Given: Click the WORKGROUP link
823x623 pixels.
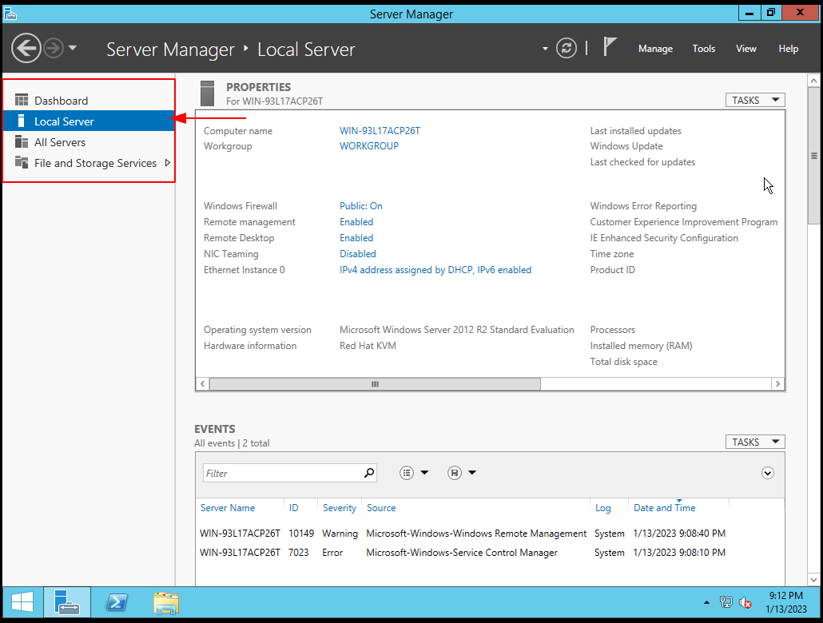Looking at the screenshot, I should tap(369, 146).
